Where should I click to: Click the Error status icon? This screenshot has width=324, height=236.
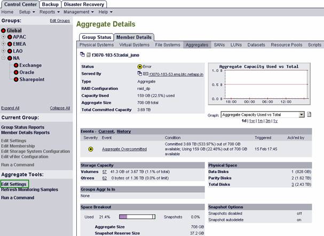coord(140,67)
